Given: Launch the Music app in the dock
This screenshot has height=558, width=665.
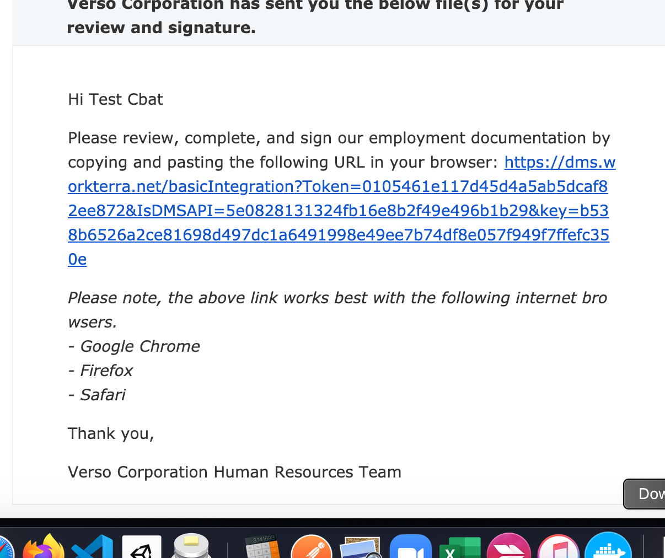Looking at the screenshot, I should click(558, 548).
